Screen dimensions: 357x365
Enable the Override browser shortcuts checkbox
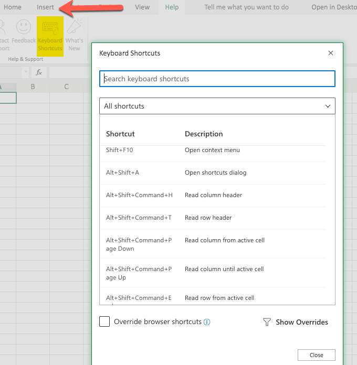point(104,321)
